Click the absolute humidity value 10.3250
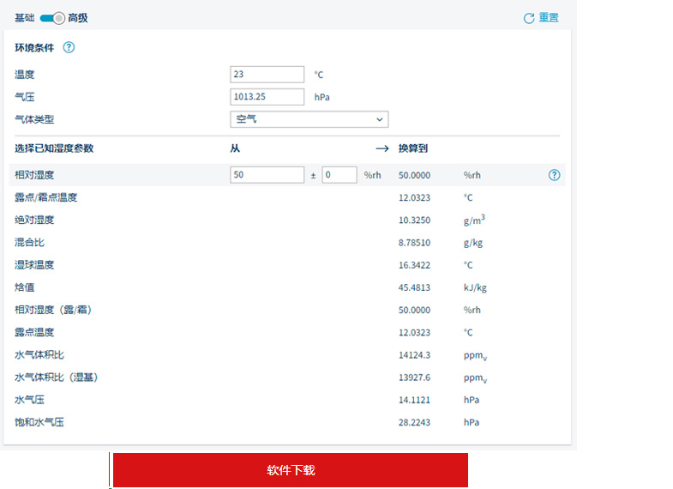The image size is (673, 489). click(x=414, y=220)
